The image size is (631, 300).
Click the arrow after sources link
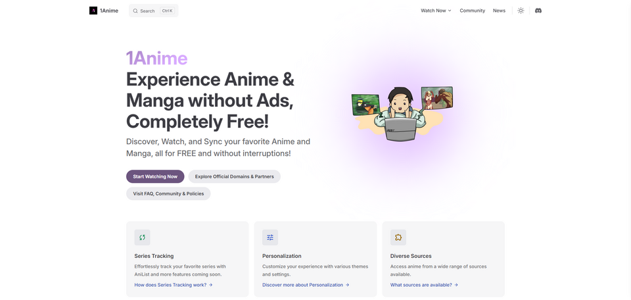[x=456, y=285]
